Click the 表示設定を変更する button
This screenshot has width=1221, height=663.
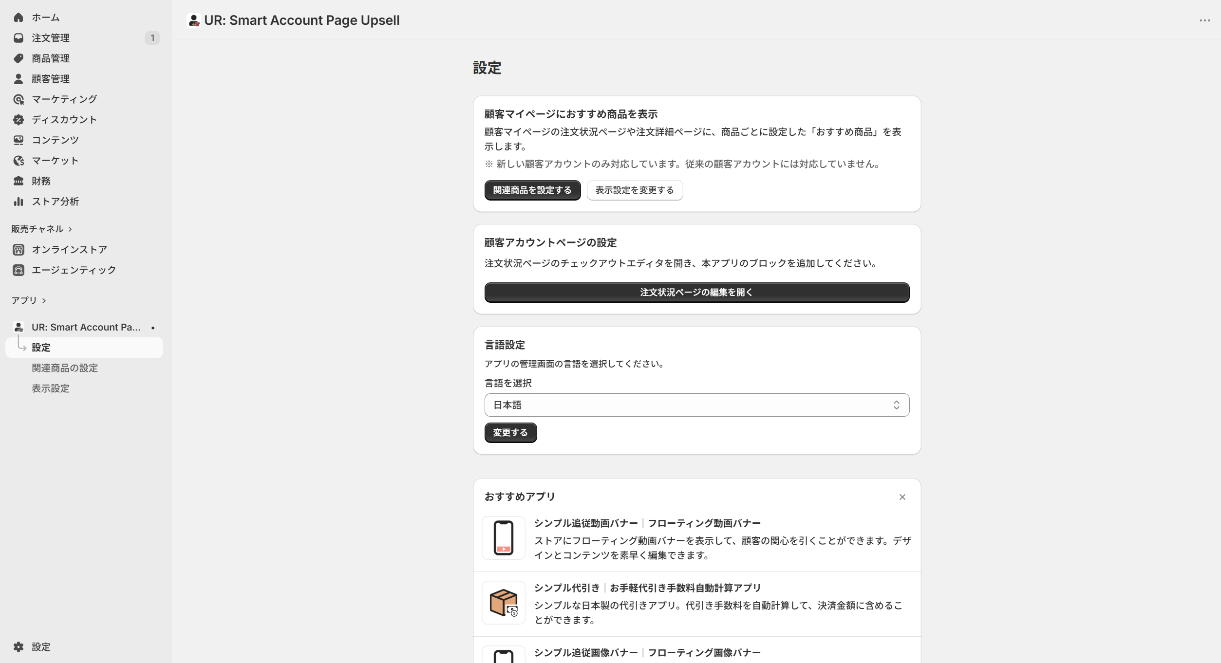635,190
